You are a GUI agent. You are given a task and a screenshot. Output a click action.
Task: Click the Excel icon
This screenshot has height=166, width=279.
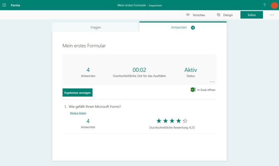click(x=193, y=90)
